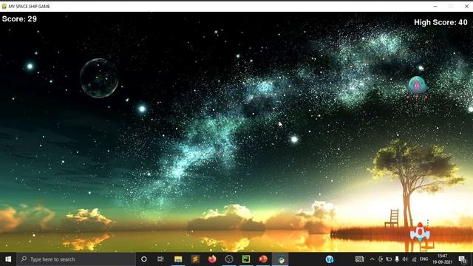
Task: Show hidden system tray icons
Action: pyautogui.click(x=372, y=259)
